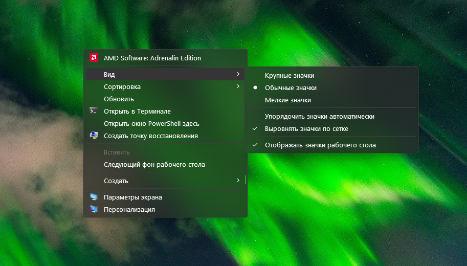The height and width of the screenshot is (266, 467).
Task: Toggle Выровнять значки по сетке
Action: pos(331,129)
